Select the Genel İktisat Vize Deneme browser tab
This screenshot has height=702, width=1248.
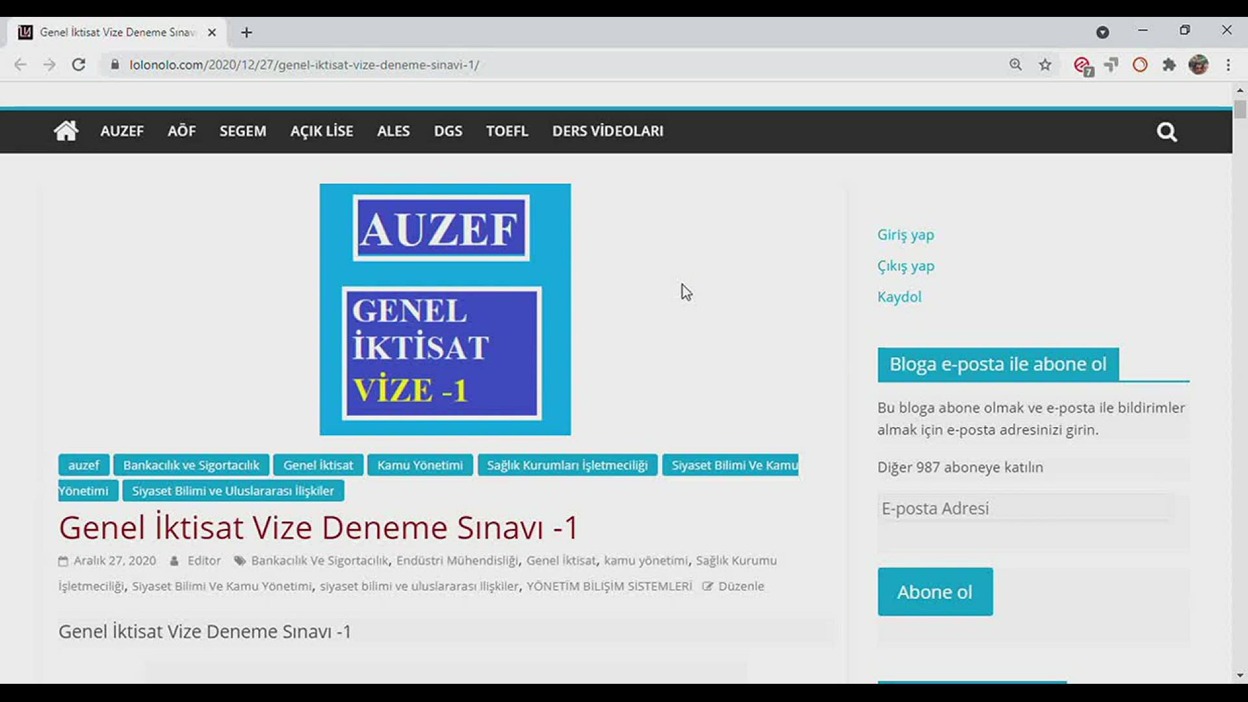click(x=117, y=32)
